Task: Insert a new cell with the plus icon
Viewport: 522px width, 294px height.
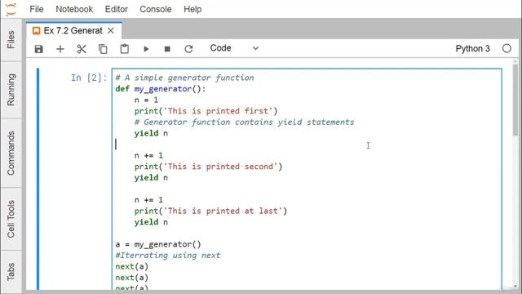Action: point(60,49)
